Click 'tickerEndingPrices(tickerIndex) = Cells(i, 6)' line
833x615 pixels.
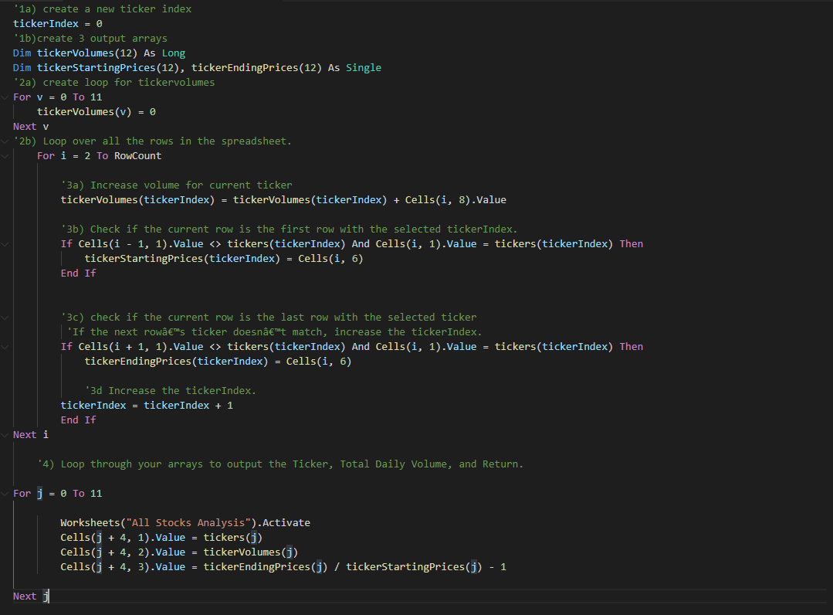(x=218, y=362)
